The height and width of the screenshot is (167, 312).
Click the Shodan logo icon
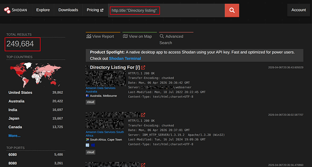(x=7, y=10)
